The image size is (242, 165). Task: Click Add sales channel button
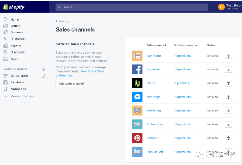tap(71, 83)
